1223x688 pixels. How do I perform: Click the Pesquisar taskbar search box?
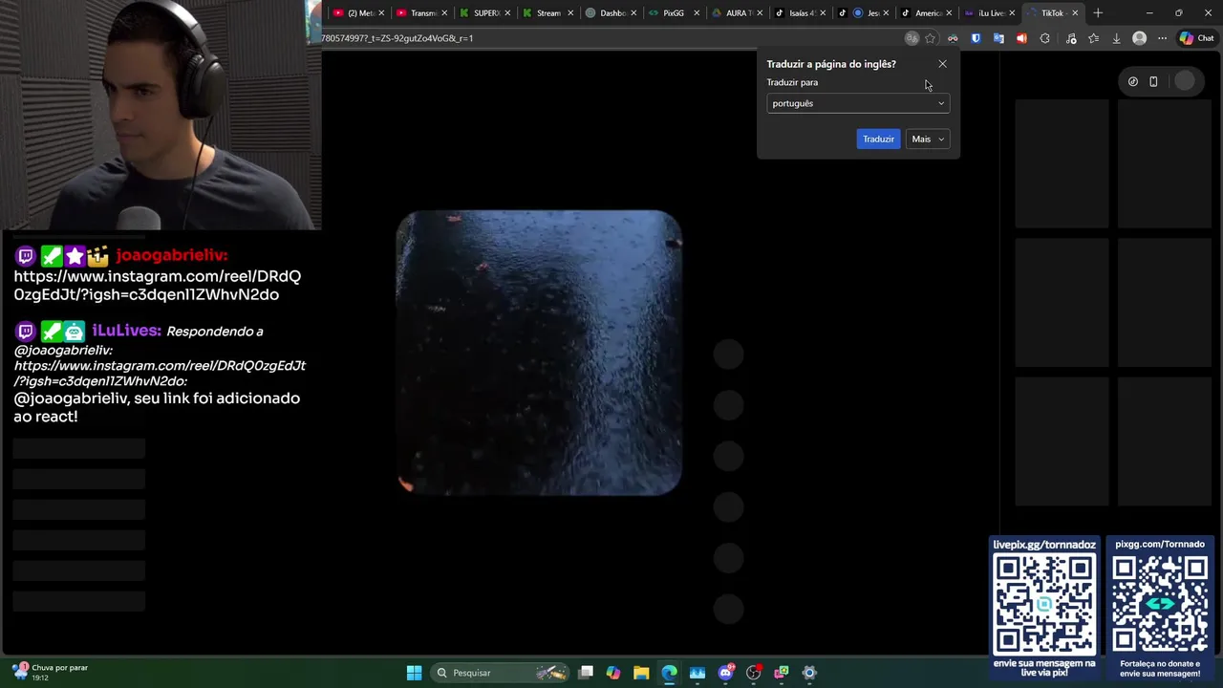click(501, 673)
